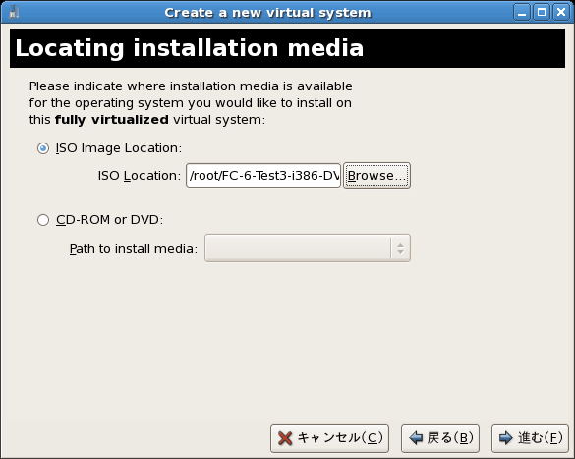Proceed with the 進む(F) forward button
The image size is (575, 459).
point(530,438)
